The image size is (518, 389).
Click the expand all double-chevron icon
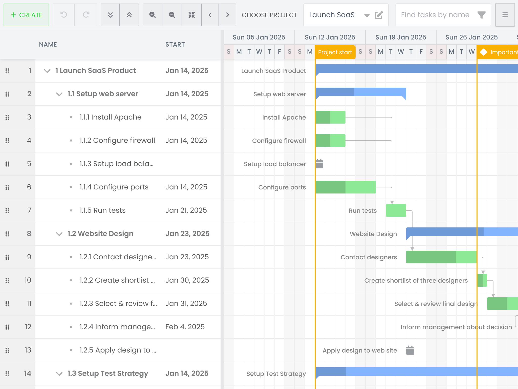[110, 15]
